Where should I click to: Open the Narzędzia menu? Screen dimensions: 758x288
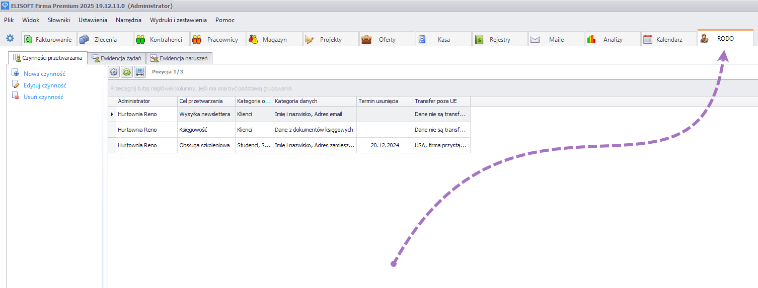point(128,20)
